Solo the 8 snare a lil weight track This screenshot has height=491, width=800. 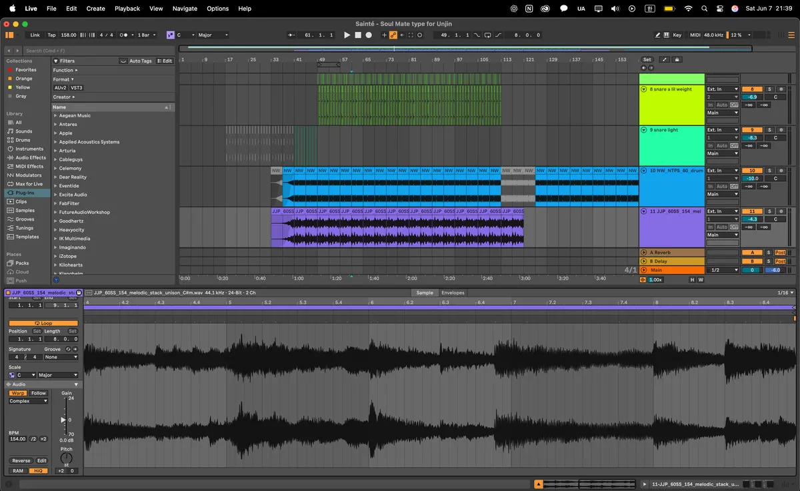click(x=769, y=89)
